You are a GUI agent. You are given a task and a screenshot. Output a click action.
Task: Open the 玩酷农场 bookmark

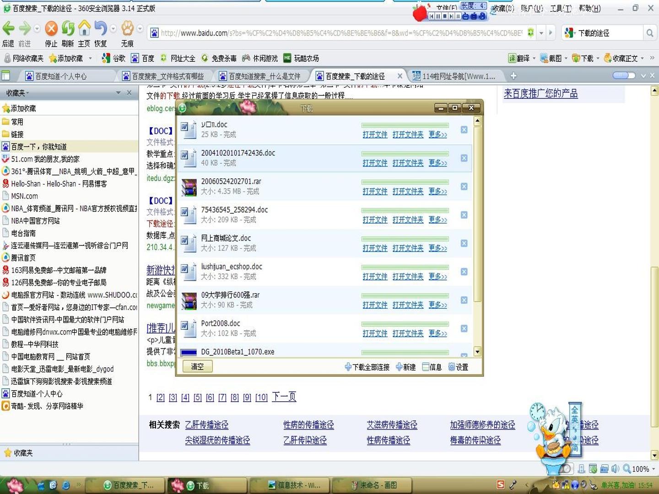pyautogui.click(x=301, y=58)
